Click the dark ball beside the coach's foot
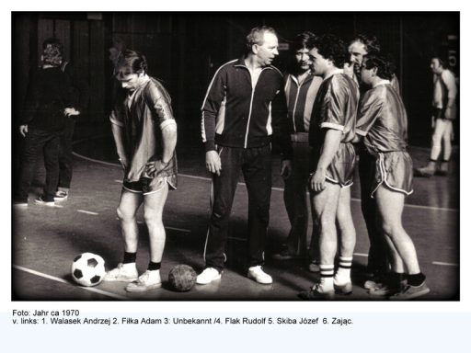 182,278
